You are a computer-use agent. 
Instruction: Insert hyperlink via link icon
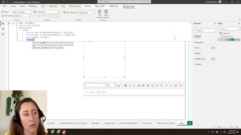(162, 85)
